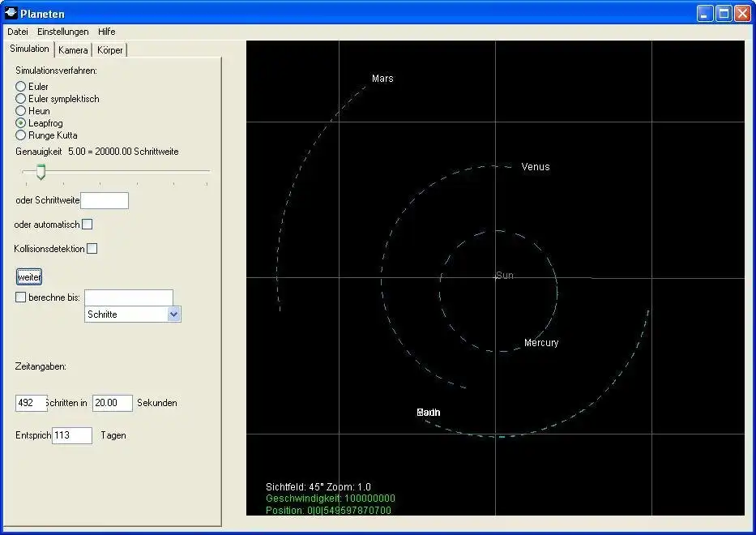The image size is (756, 535).
Task: Enable the oder automatisch checkbox
Action: coord(88,225)
